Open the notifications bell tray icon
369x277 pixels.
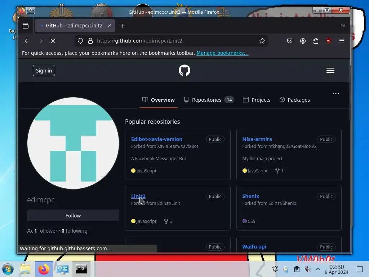coord(275,269)
